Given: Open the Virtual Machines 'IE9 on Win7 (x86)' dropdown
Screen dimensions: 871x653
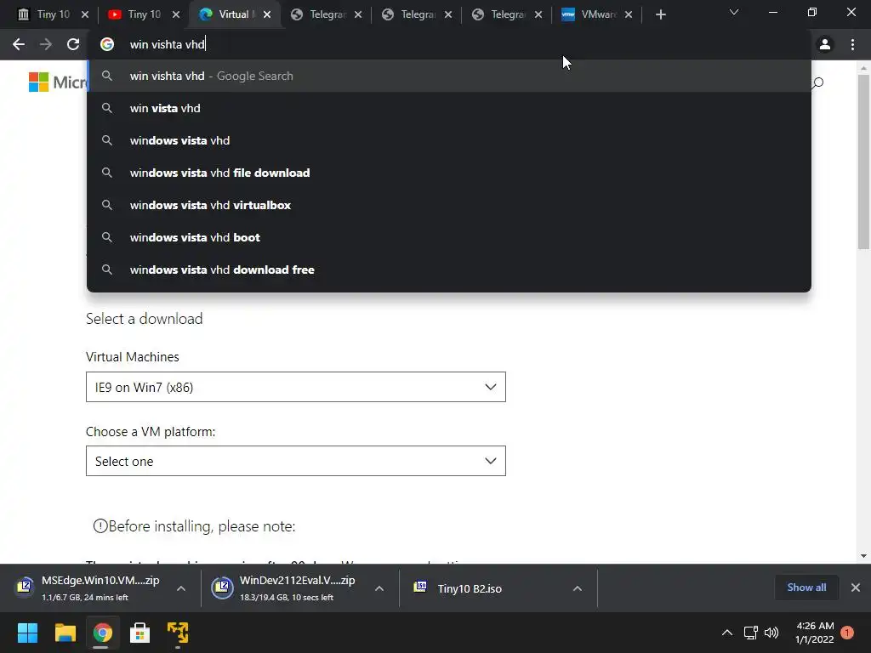Looking at the screenshot, I should pyautogui.click(x=295, y=387).
